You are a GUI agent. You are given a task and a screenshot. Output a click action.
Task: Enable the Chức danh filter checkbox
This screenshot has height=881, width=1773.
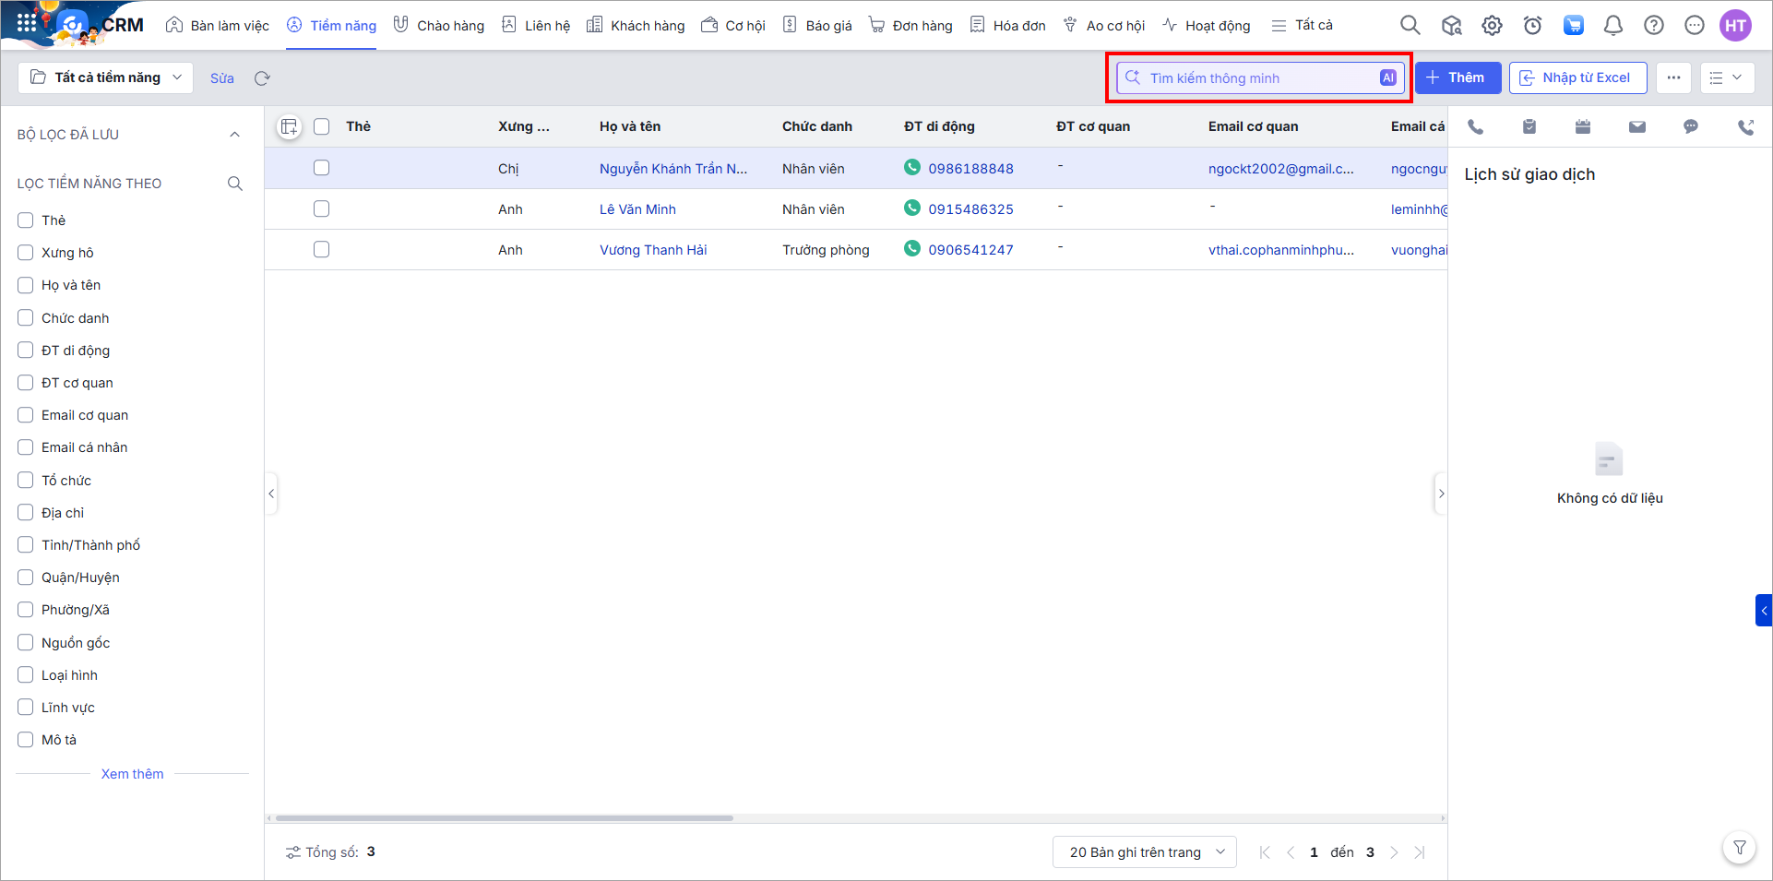click(26, 318)
